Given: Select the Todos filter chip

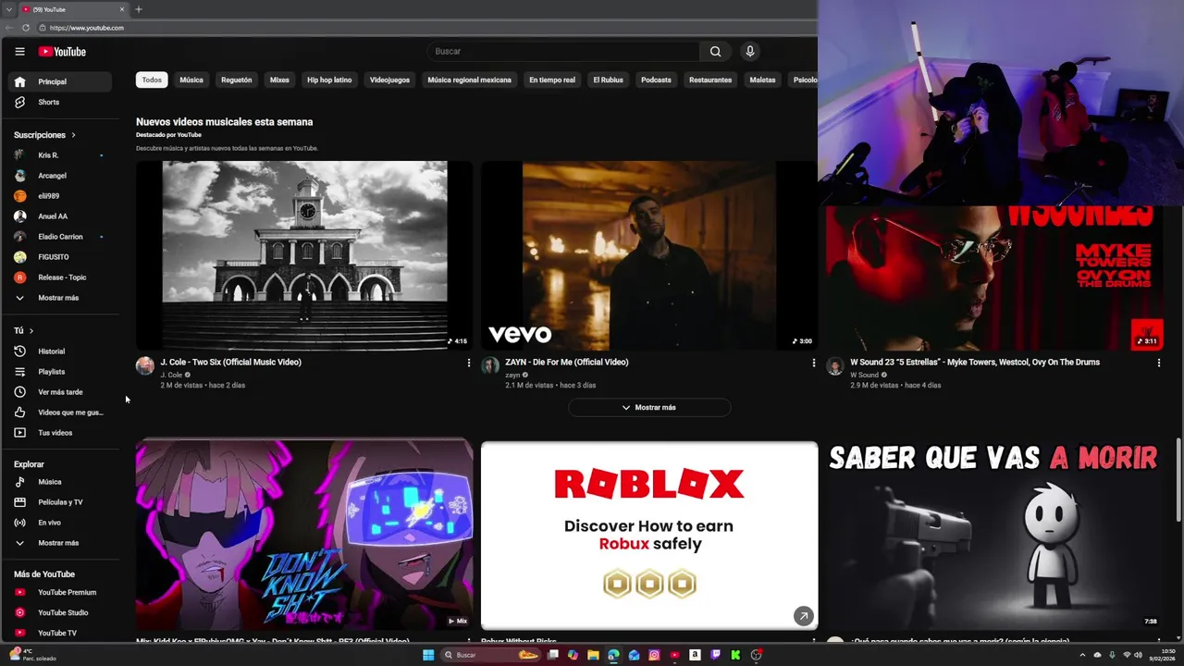Looking at the screenshot, I should (x=152, y=80).
